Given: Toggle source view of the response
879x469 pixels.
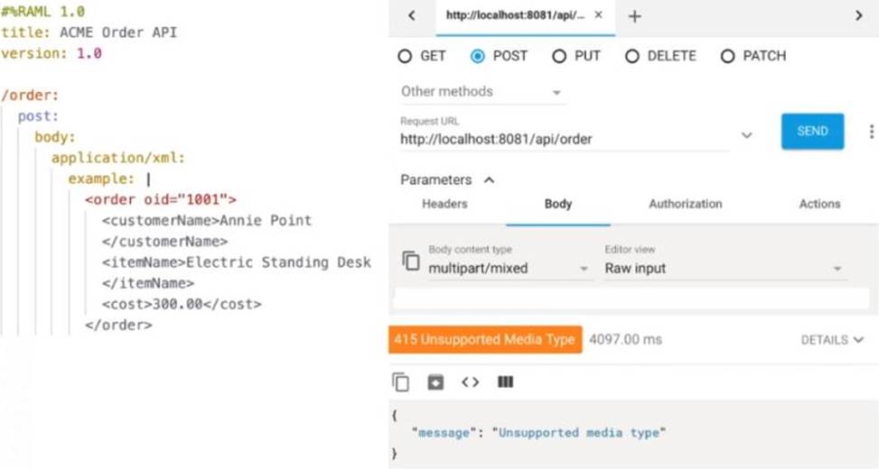Looking at the screenshot, I should point(470,382).
